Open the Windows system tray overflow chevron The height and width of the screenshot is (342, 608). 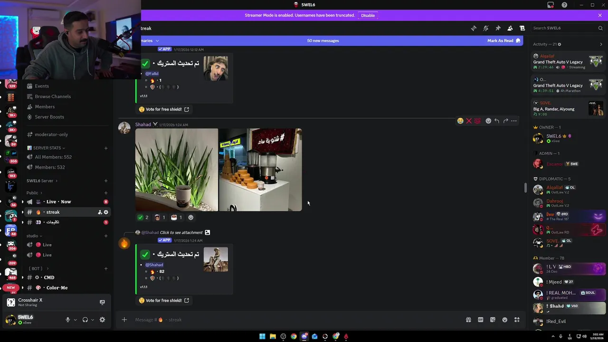click(553, 336)
